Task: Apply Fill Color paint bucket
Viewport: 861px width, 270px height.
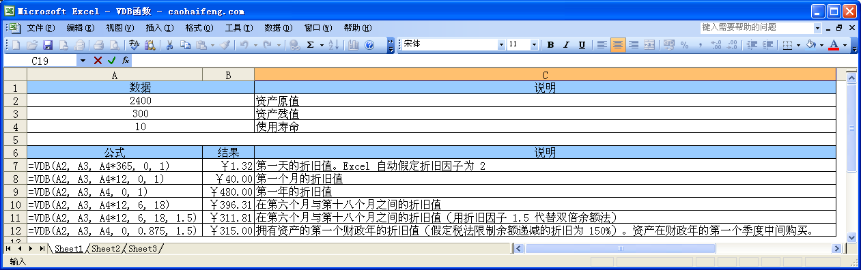Action: (x=811, y=45)
